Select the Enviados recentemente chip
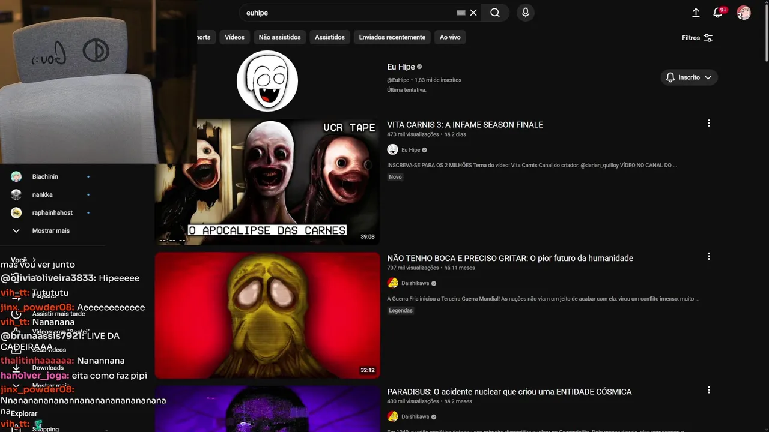This screenshot has height=432, width=769. pos(392,37)
